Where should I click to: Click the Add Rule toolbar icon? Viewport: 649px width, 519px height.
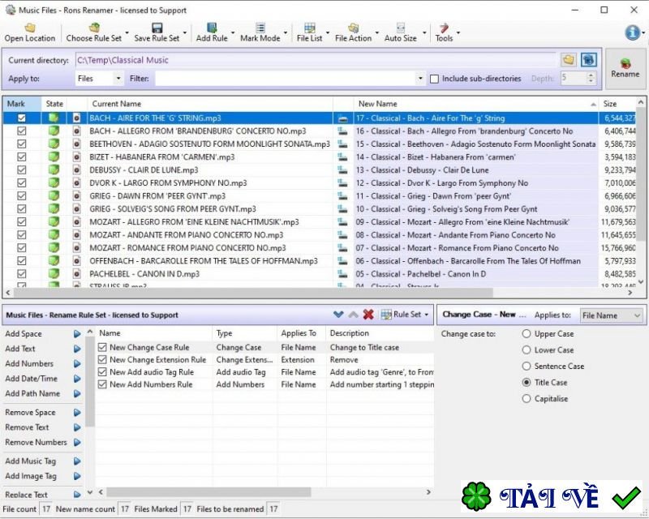click(212, 28)
